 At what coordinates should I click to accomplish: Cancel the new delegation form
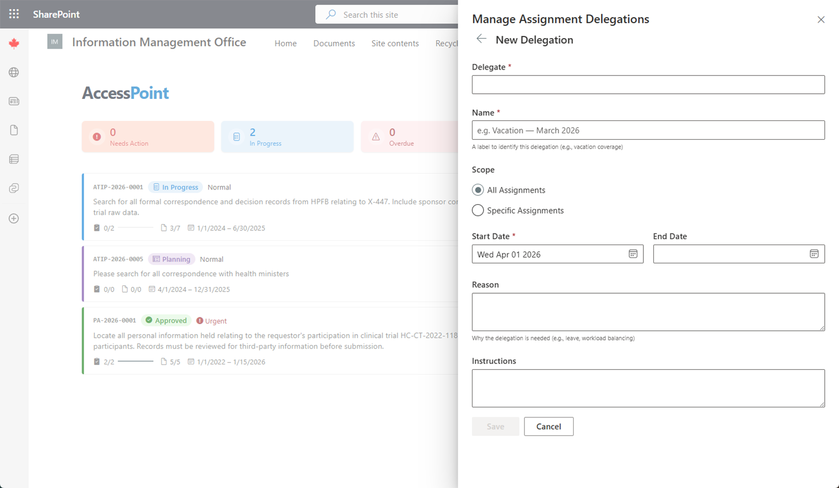pos(548,426)
